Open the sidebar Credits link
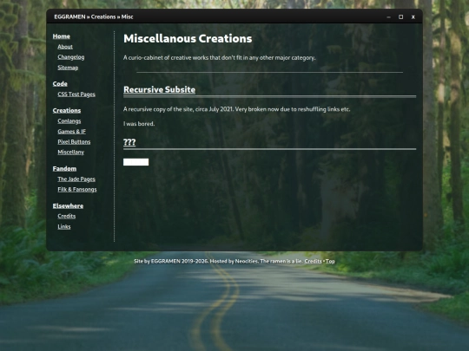 point(67,216)
